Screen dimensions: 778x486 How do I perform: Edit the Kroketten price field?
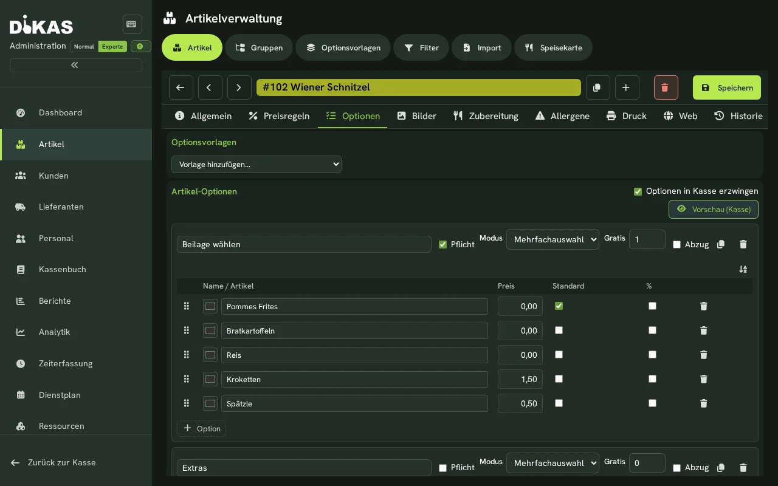(520, 379)
